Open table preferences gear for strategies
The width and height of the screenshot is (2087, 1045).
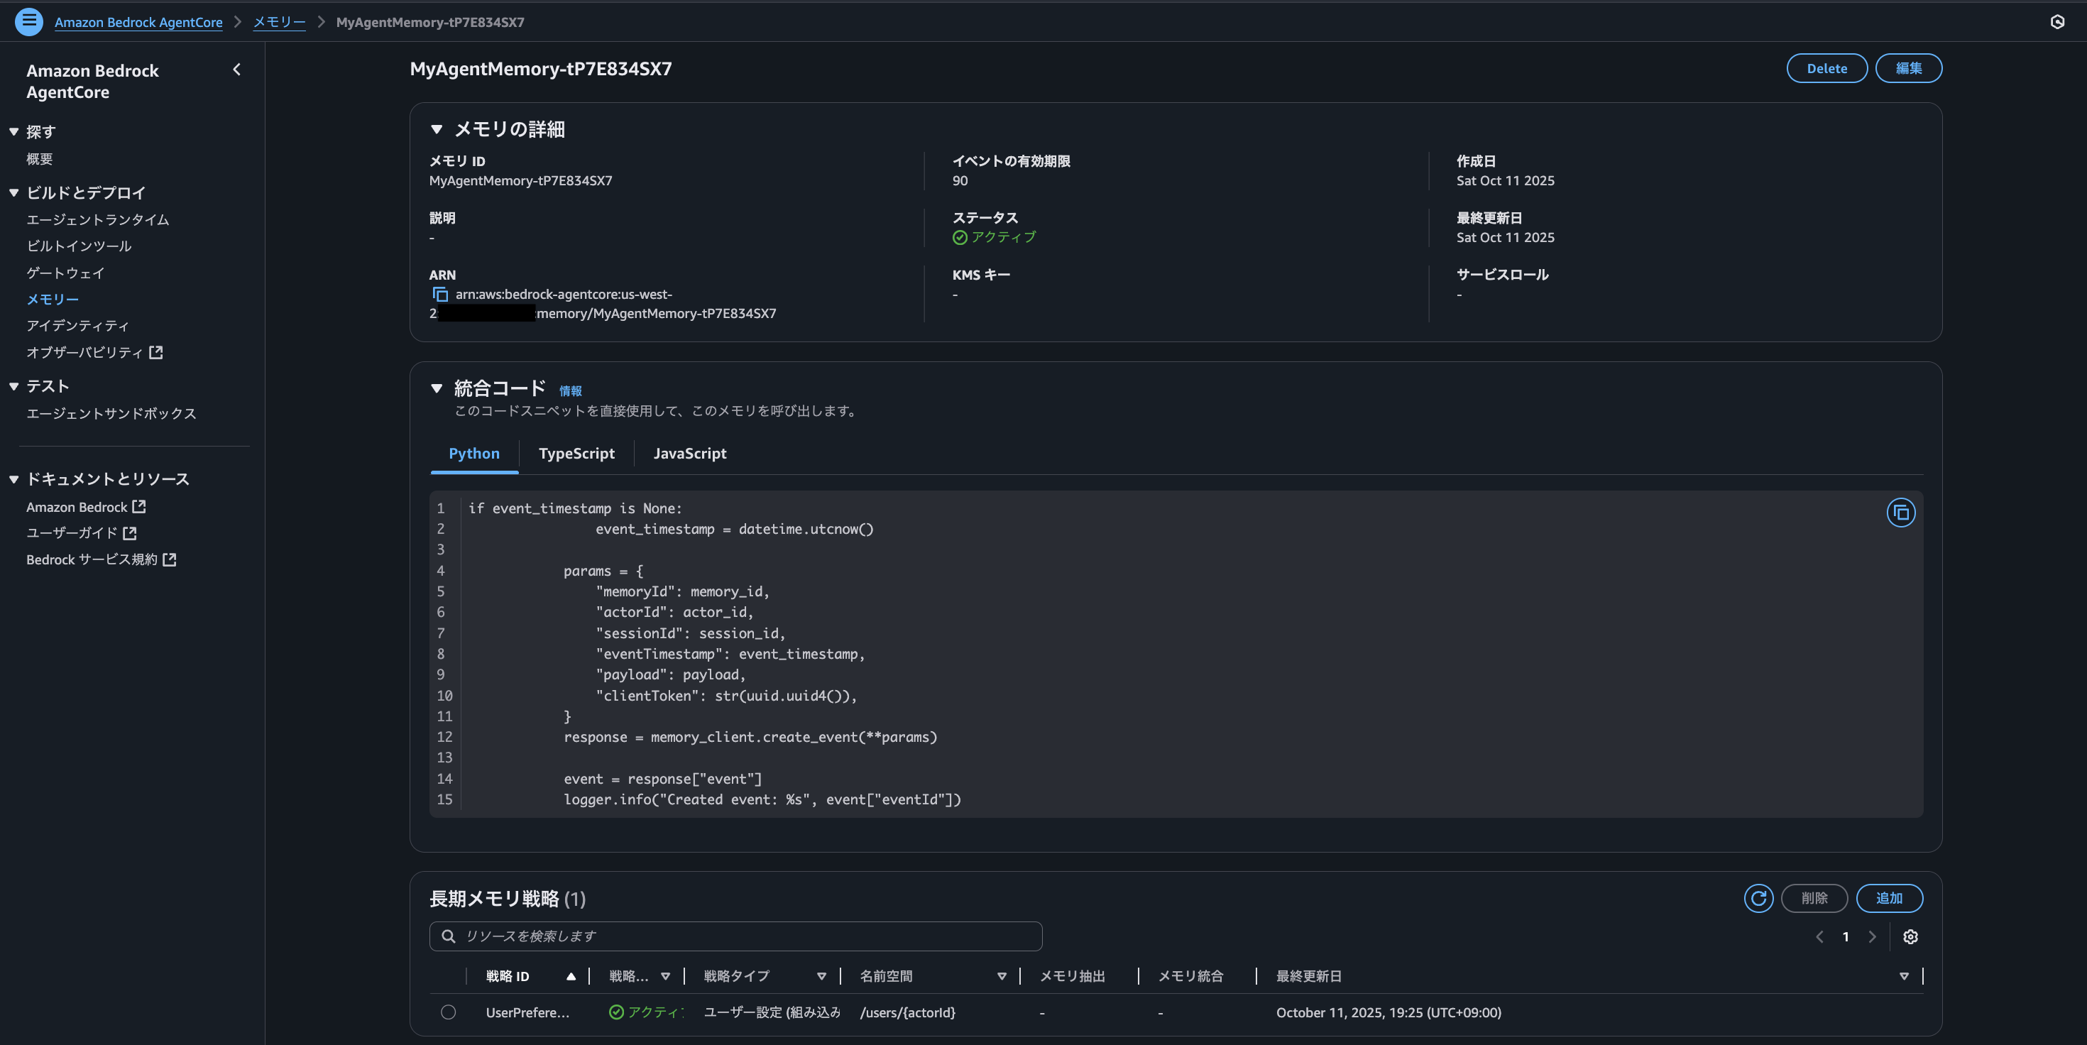point(1910,936)
